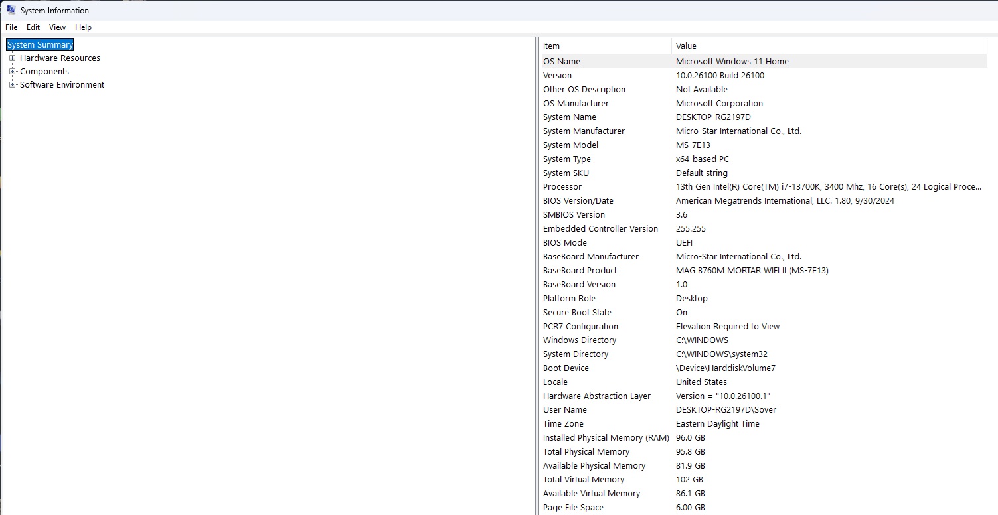
Task: Select Available Physical Memory item
Action: click(x=594, y=465)
